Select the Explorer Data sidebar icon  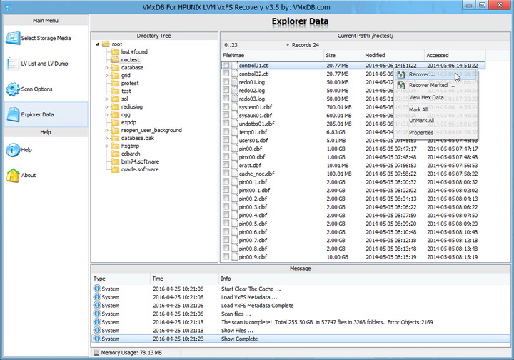12,114
